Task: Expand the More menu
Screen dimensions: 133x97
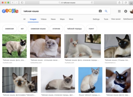Action: point(71,19)
